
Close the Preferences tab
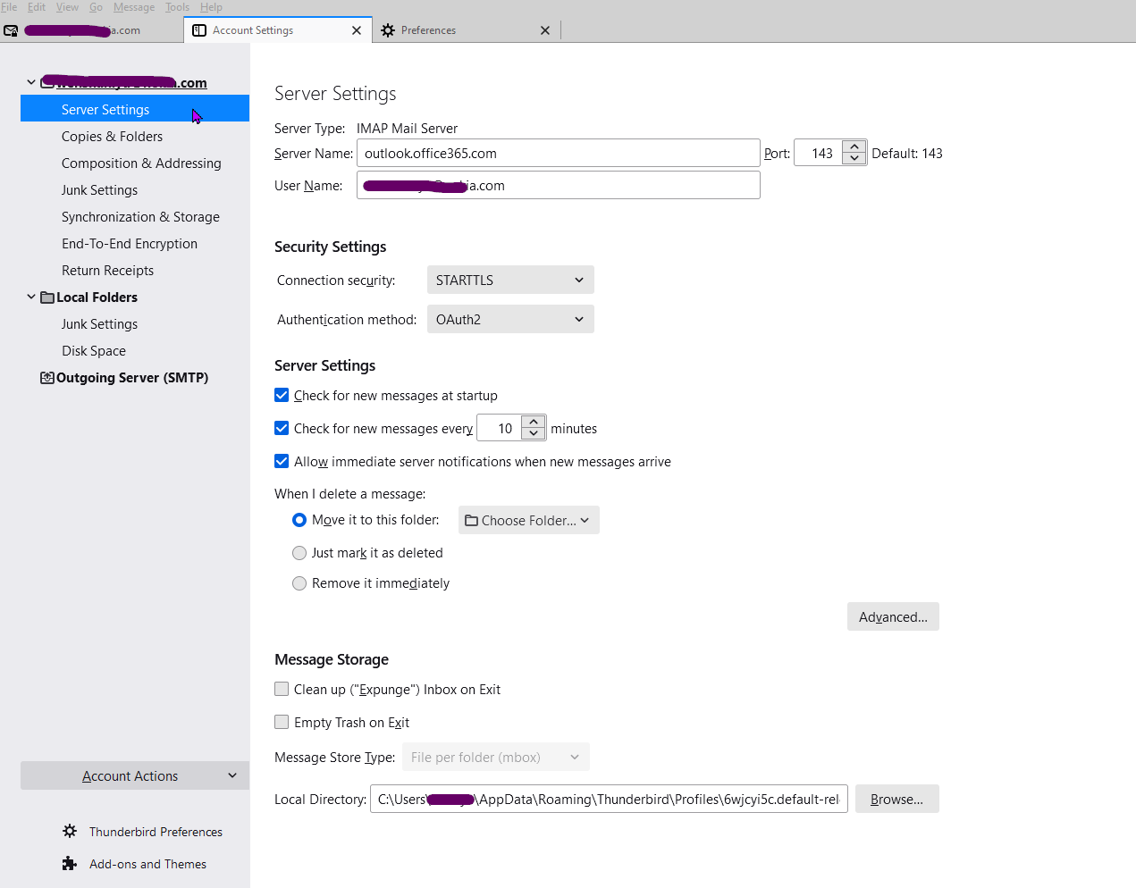(545, 30)
